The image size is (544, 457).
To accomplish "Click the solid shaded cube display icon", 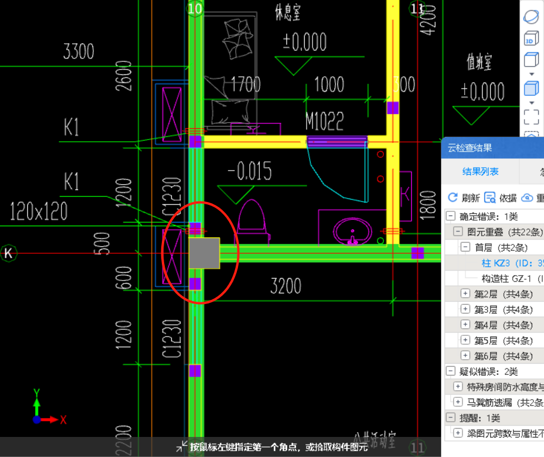I will tap(531, 89).
